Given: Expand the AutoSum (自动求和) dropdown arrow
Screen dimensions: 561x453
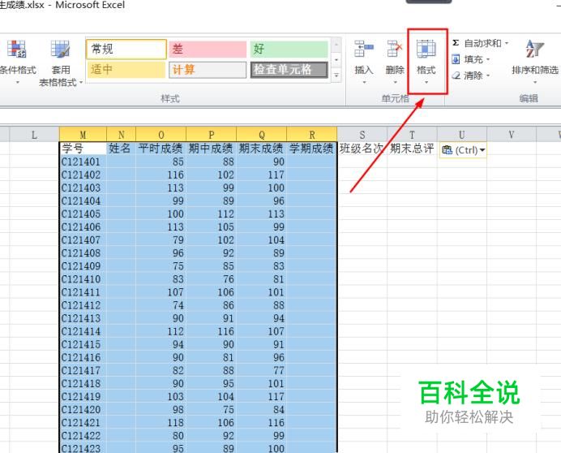Looking at the screenshot, I should click(x=507, y=43).
